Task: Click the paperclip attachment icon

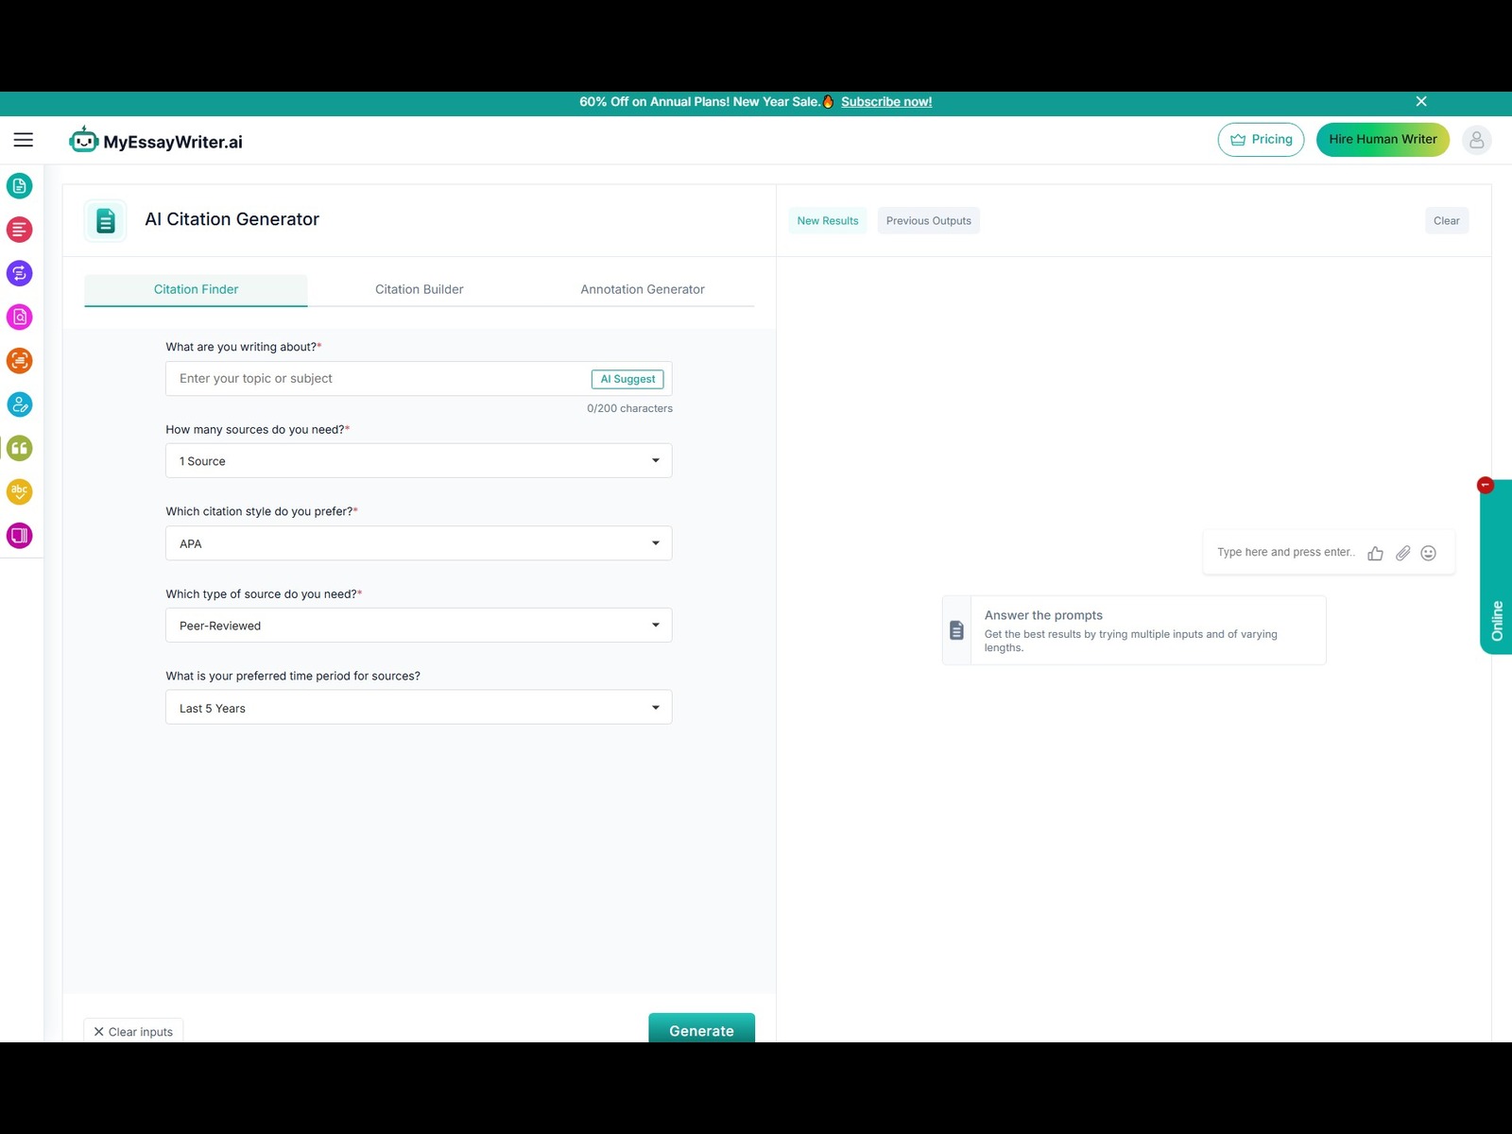Action: [x=1402, y=553]
